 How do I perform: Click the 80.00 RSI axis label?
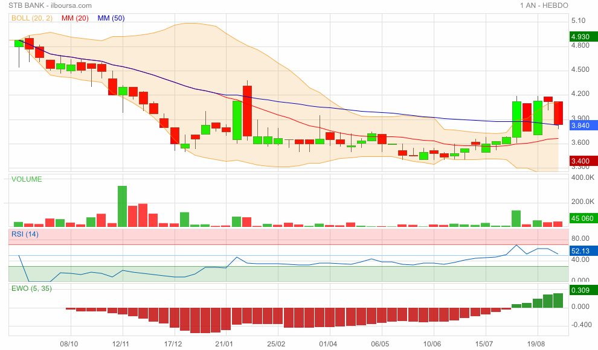580,238
